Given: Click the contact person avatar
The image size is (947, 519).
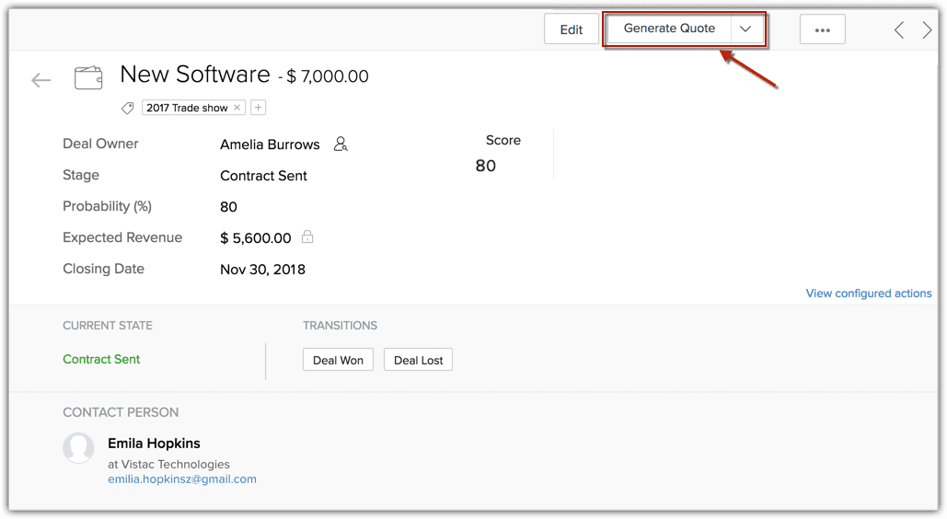Looking at the screenshot, I should pos(78,448).
